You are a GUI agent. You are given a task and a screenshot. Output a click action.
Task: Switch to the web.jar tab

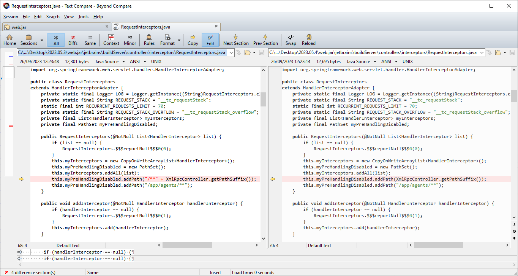point(56,27)
